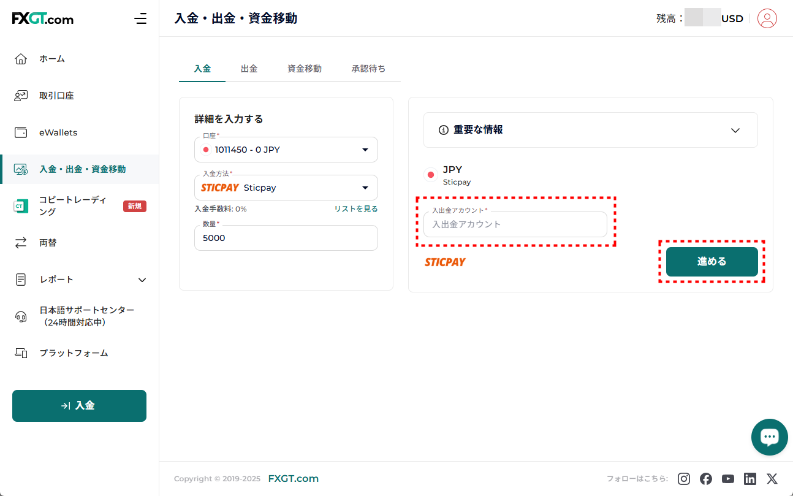793x496 pixels.
Task: Open Instagram footer icon
Action: click(x=684, y=479)
